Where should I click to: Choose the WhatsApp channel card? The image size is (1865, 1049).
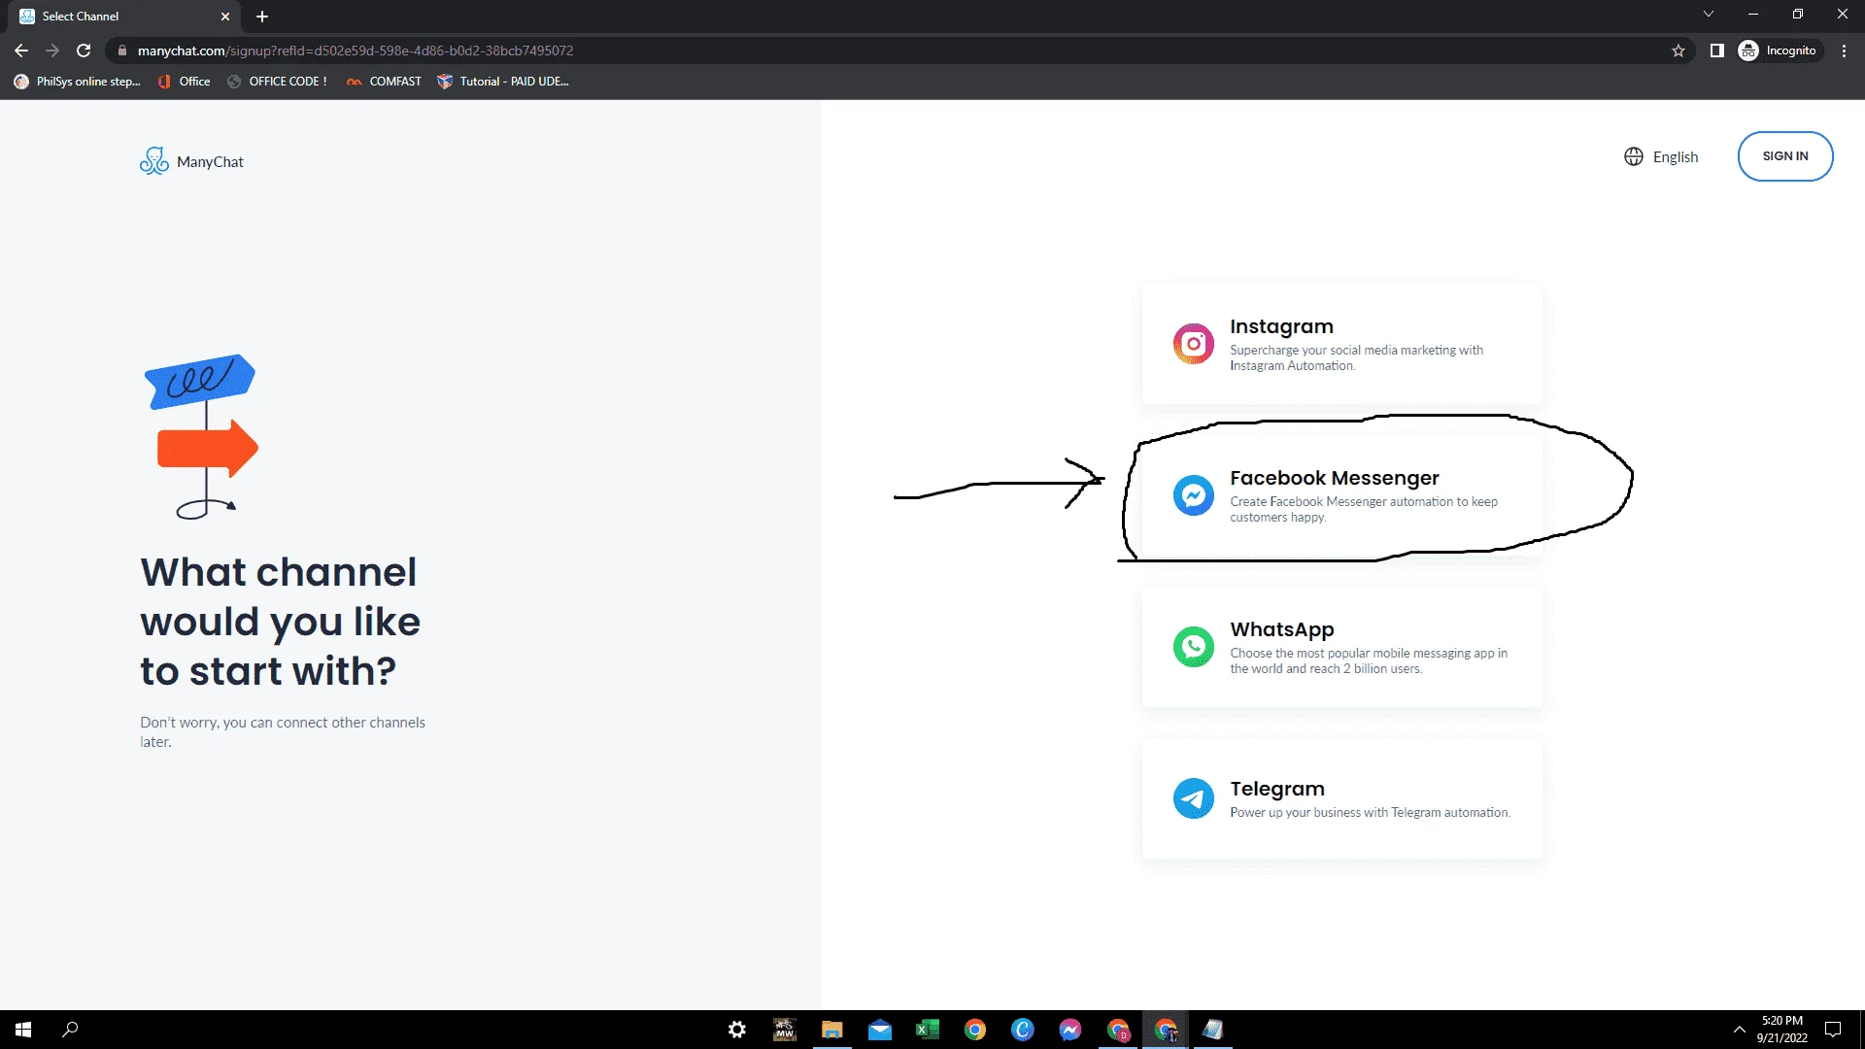pyautogui.click(x=1341, y=647)
